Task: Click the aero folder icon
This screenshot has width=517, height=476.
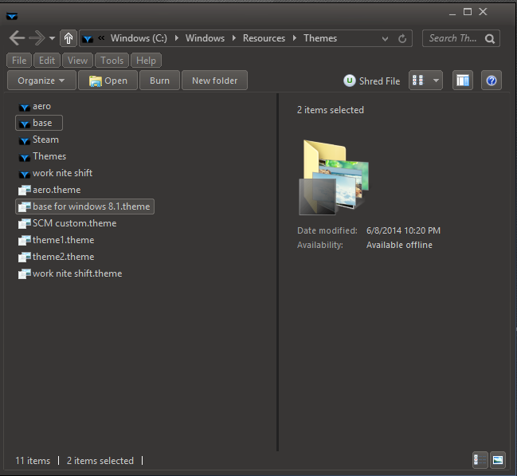Action: click(25, 107)
